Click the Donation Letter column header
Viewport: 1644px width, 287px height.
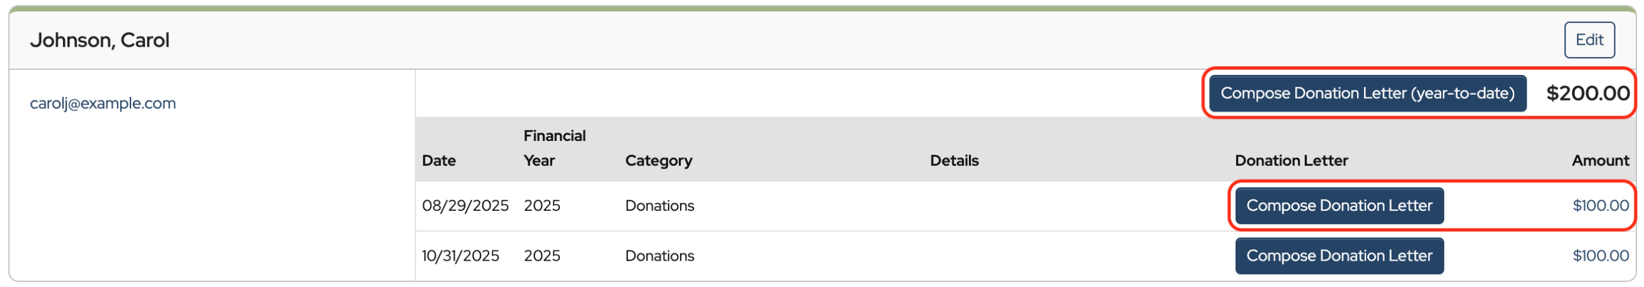(1291, 161)
